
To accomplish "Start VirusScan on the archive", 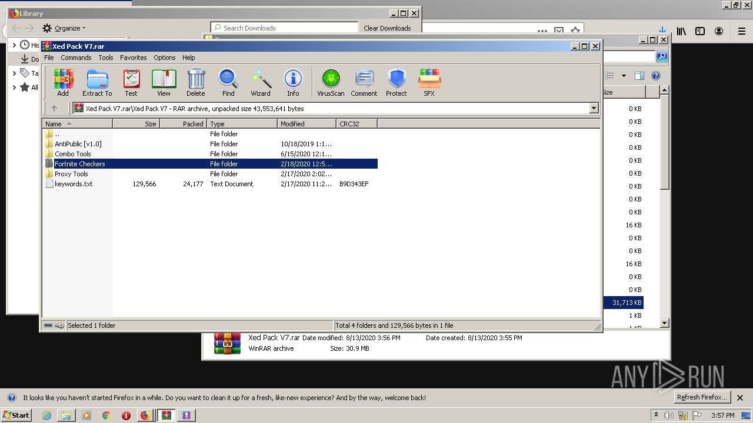I will pos(331,82).
